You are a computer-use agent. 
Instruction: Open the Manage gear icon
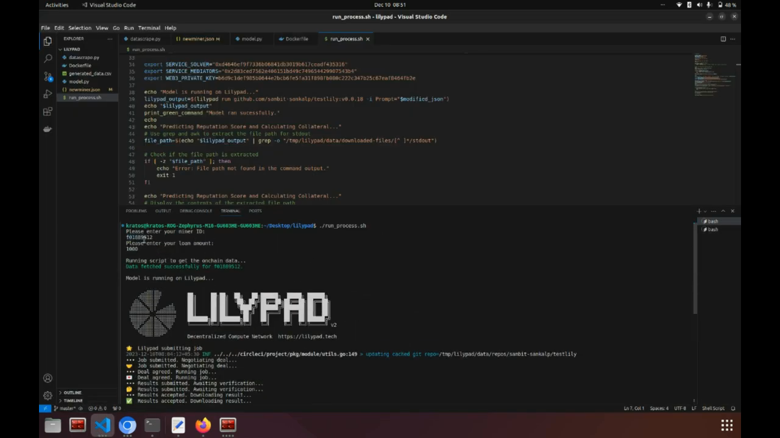coord(48,395)
